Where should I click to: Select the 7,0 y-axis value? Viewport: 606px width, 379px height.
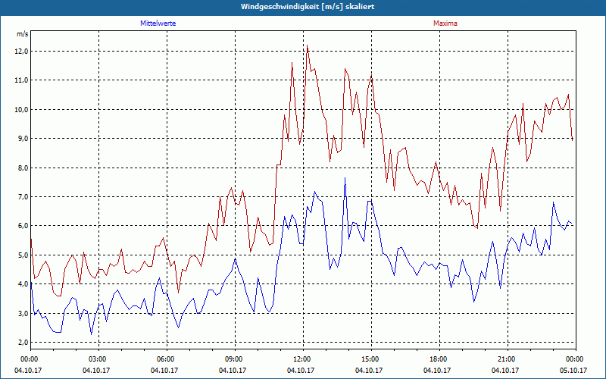pos(23,197)
